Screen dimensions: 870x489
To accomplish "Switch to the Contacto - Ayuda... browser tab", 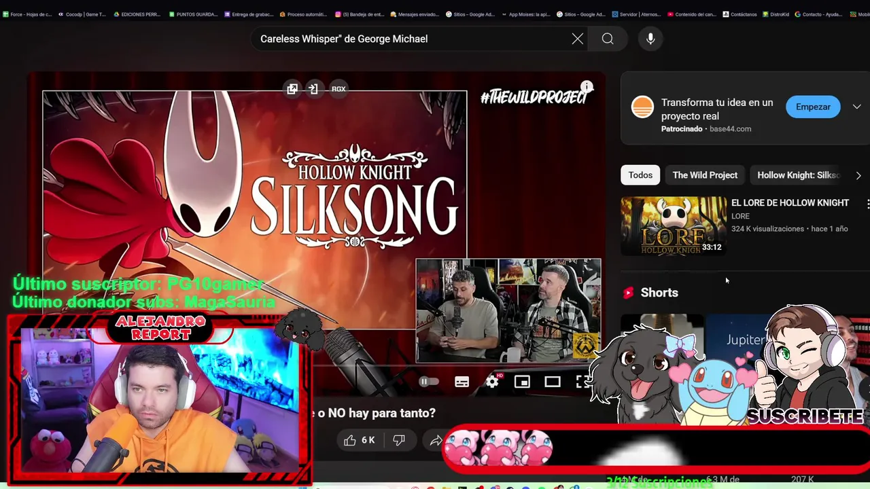I will click(818, 14).
